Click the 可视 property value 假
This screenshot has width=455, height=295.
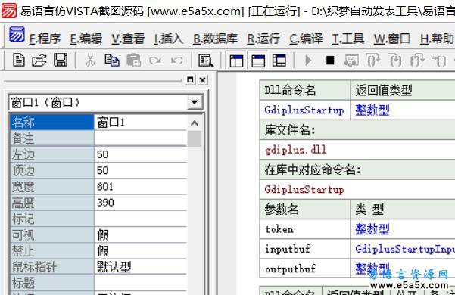point(141,234)
